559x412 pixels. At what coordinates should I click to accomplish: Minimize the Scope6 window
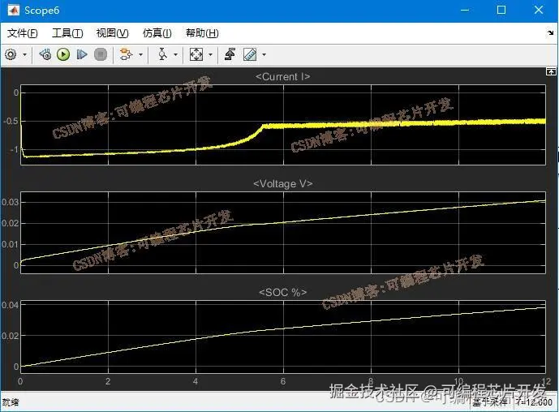coord(465,10)
